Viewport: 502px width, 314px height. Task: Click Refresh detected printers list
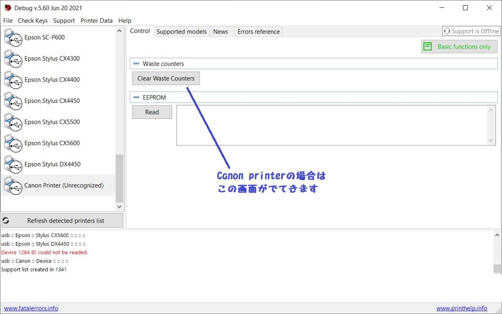point(62,221)
